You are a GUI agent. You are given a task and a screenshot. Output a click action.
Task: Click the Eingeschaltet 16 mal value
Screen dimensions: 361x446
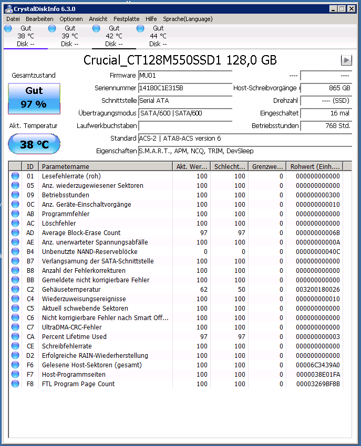click(326, 113)
